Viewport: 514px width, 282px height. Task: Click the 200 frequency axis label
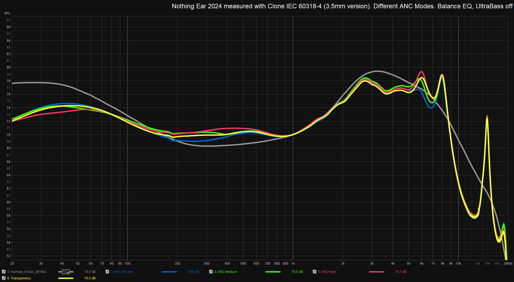click(x=177, y=264)
